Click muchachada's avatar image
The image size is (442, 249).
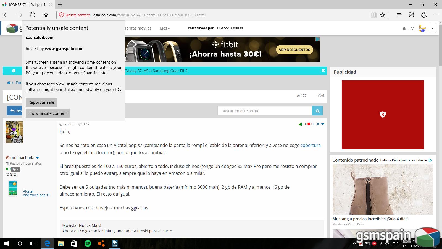(14, 132)
